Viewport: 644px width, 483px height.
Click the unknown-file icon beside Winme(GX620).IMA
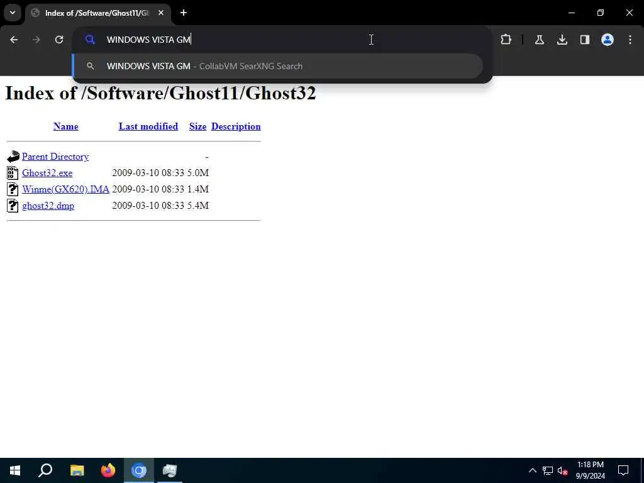click(13, 189)
